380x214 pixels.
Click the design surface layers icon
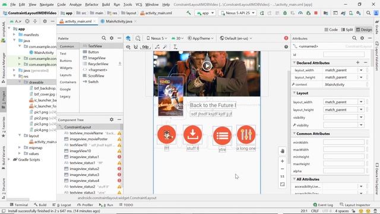pyautogui.click(x=128, y=38)
